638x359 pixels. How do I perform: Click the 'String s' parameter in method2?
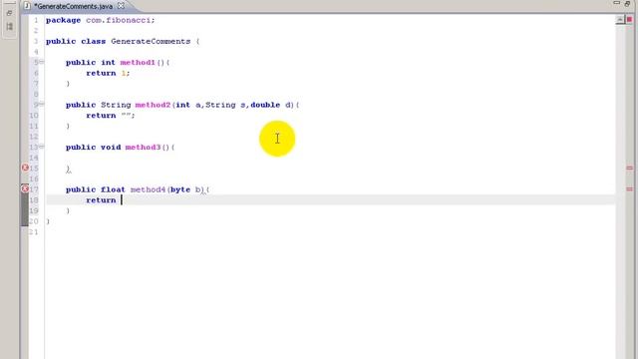[x=225, y=105]
